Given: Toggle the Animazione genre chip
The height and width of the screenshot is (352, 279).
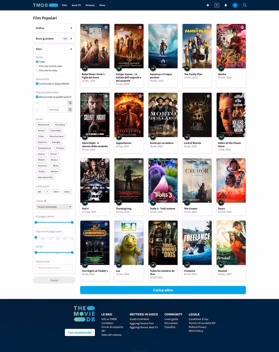Looking at the screenshot, I should pos(44,125).
